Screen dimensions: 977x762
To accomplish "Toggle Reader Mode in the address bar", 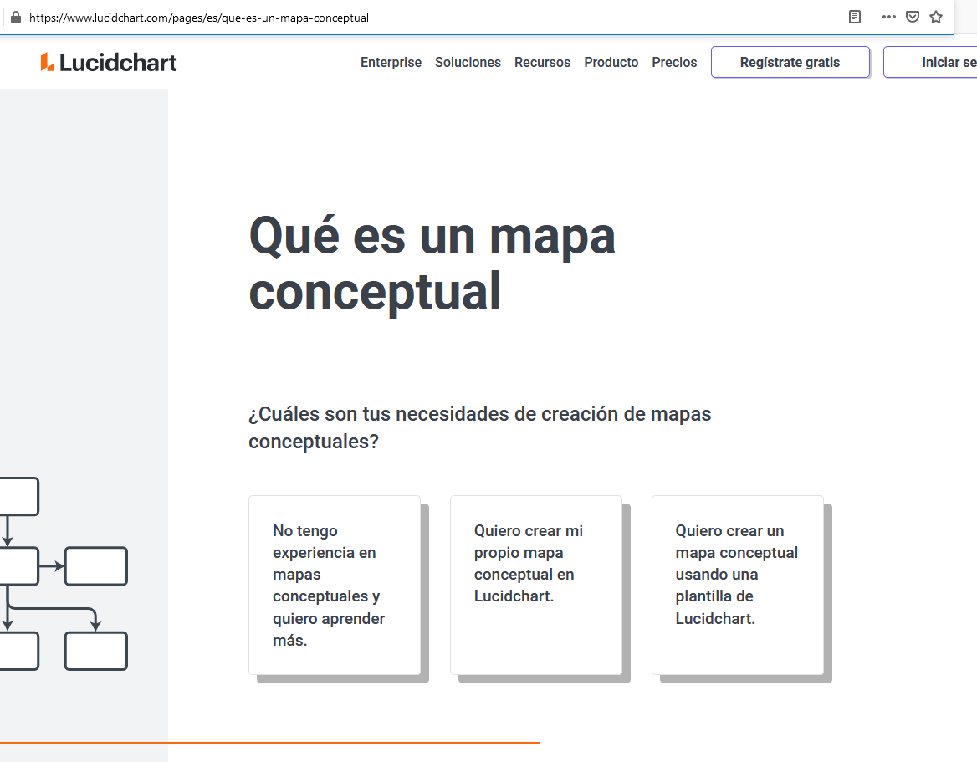I will 854,16.
